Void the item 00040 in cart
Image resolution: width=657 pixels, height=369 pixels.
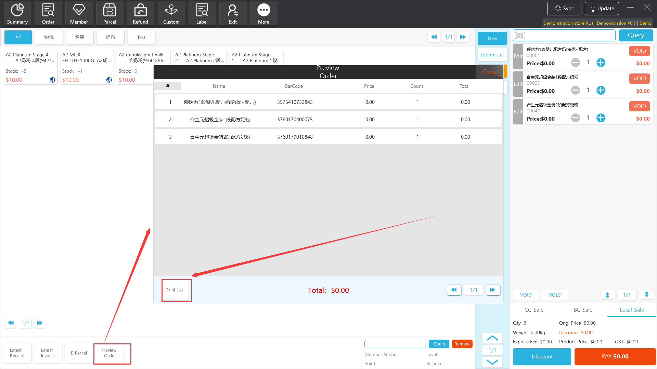pyautogui.click(x=639, y=106)
